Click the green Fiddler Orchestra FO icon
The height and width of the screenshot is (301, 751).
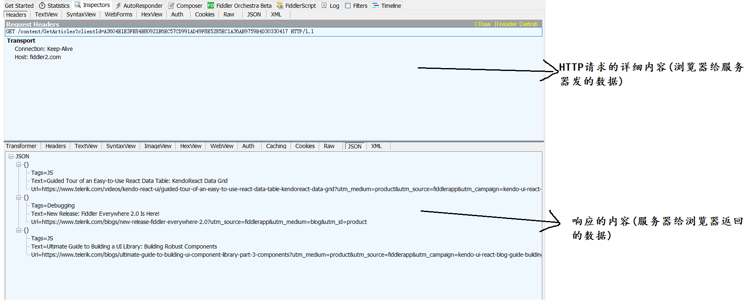tap(211, 5)
